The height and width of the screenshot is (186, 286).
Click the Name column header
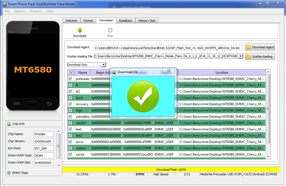(83, 72)
